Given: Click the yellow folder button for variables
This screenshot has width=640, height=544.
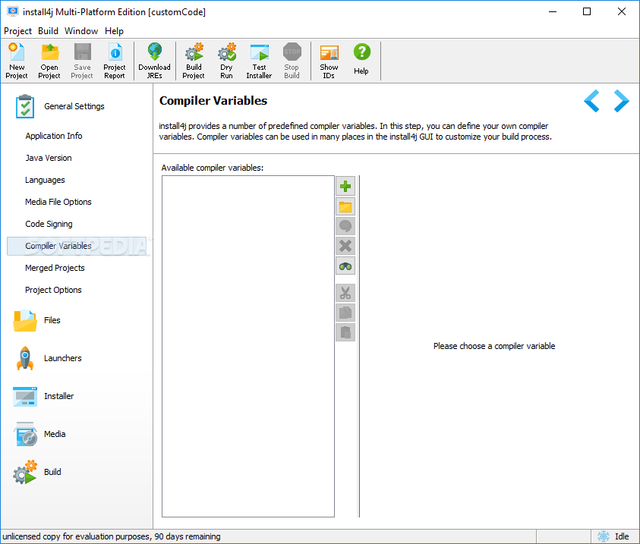Looking at the screenshot, I should point(345,206).
